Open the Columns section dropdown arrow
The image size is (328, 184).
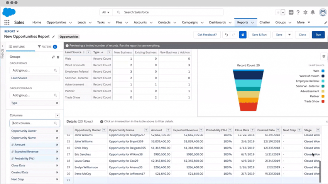point(57,115)
